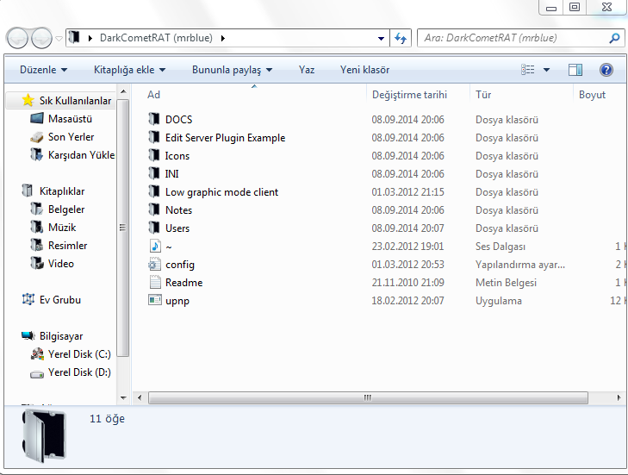Image resolution: width=628 pixels, height=475 pixels.
Task: Click the Notes folder icon
Action: coord(154,209)
